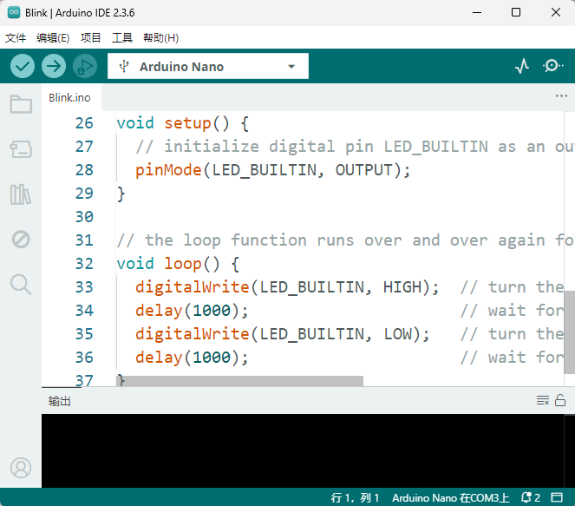Viewport: 575px width, 506px height.
Task: Open editor tab more-options ellipsis
Action: [x=561, y=96]
